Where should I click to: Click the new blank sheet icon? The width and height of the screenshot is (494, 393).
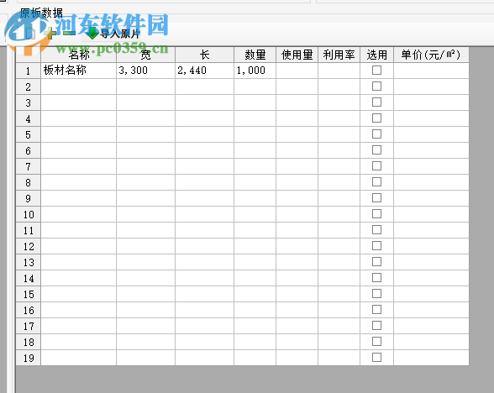[29, 33]
